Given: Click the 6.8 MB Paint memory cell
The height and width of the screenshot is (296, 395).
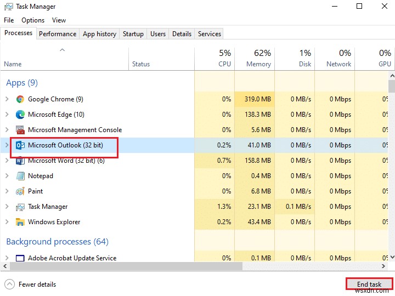Looking at the screenshot, I should point(255,191).
